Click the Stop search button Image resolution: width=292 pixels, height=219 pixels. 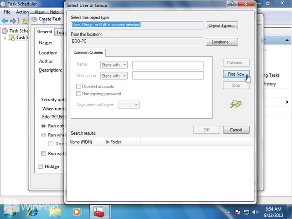236,85
